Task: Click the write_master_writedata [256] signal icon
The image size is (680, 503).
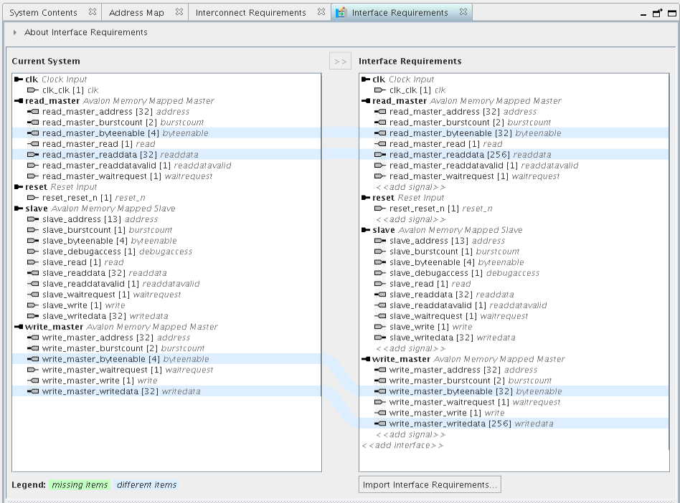Action: click(x=380, y=423)
